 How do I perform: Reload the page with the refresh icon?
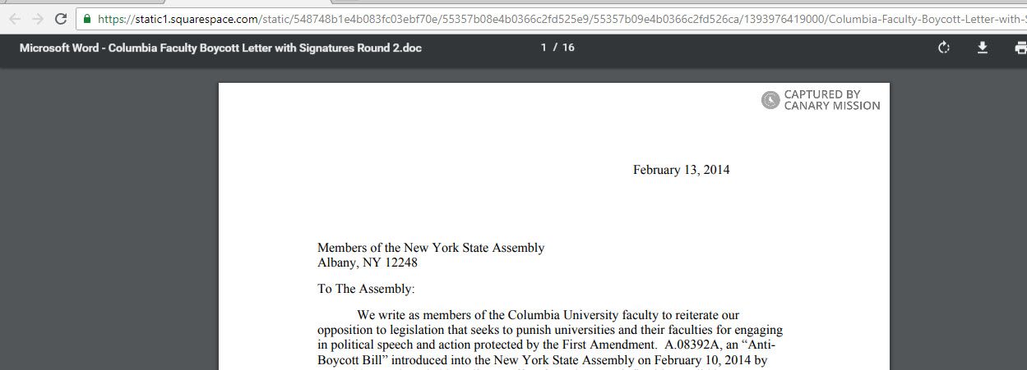pyautogui.click(x=61, y=18)
